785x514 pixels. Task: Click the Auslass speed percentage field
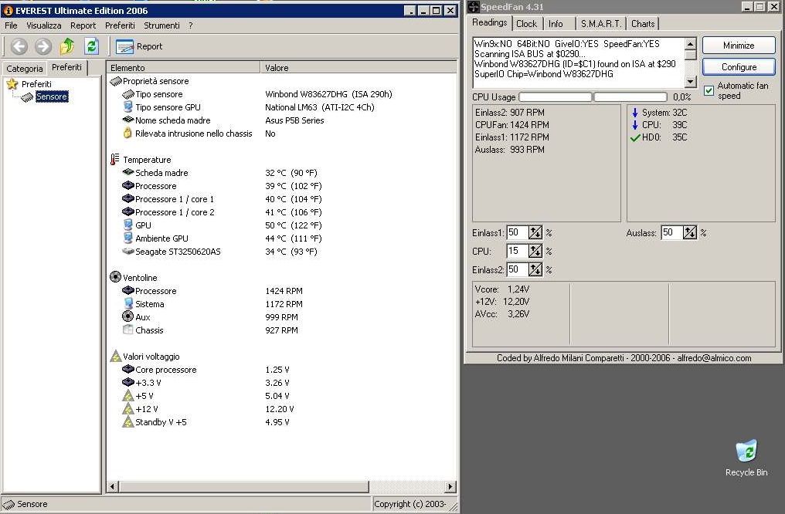[672, 232]
